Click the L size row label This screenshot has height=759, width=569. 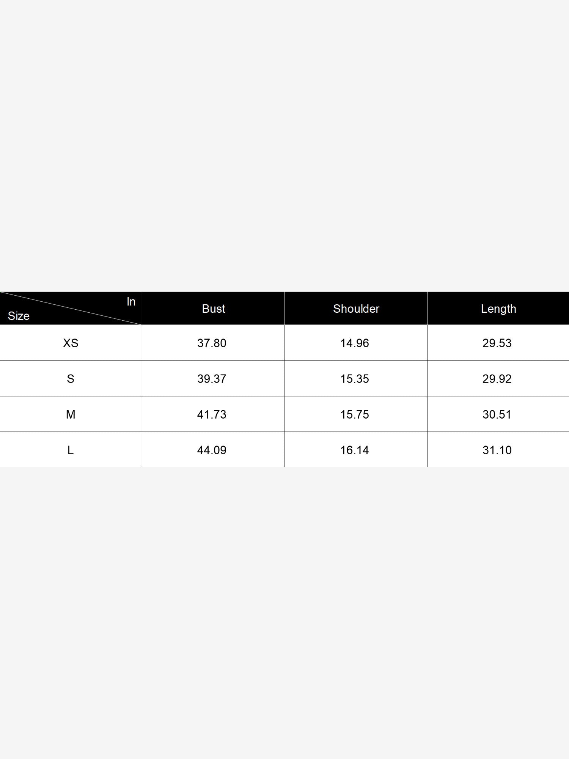click(x=71, y=450)
